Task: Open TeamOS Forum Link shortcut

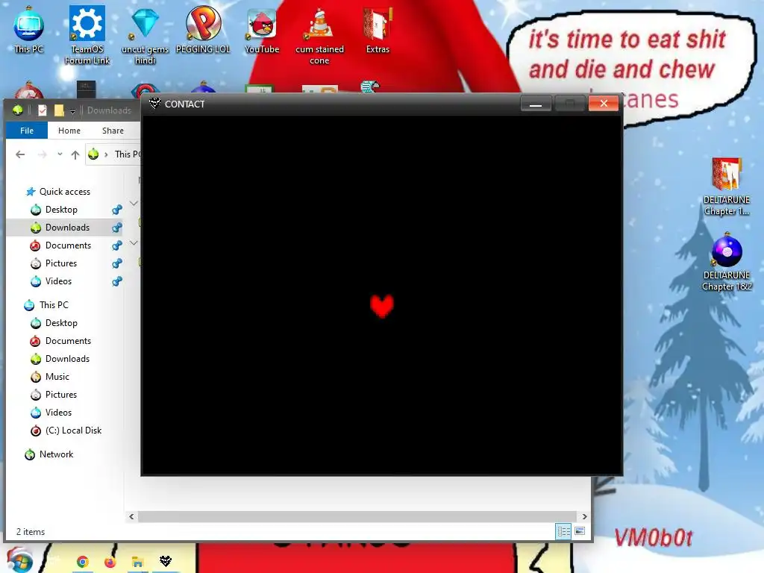Action: [x=87, y=34]
